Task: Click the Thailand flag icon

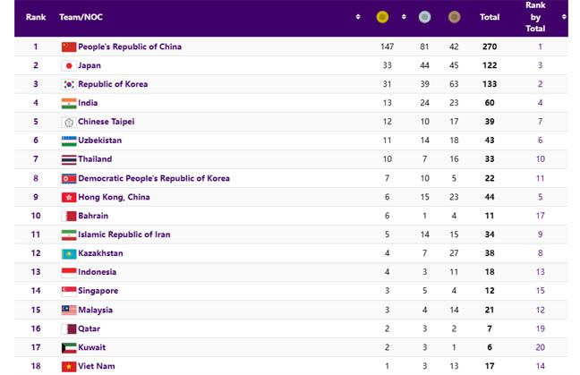Action: coord(68,159)
